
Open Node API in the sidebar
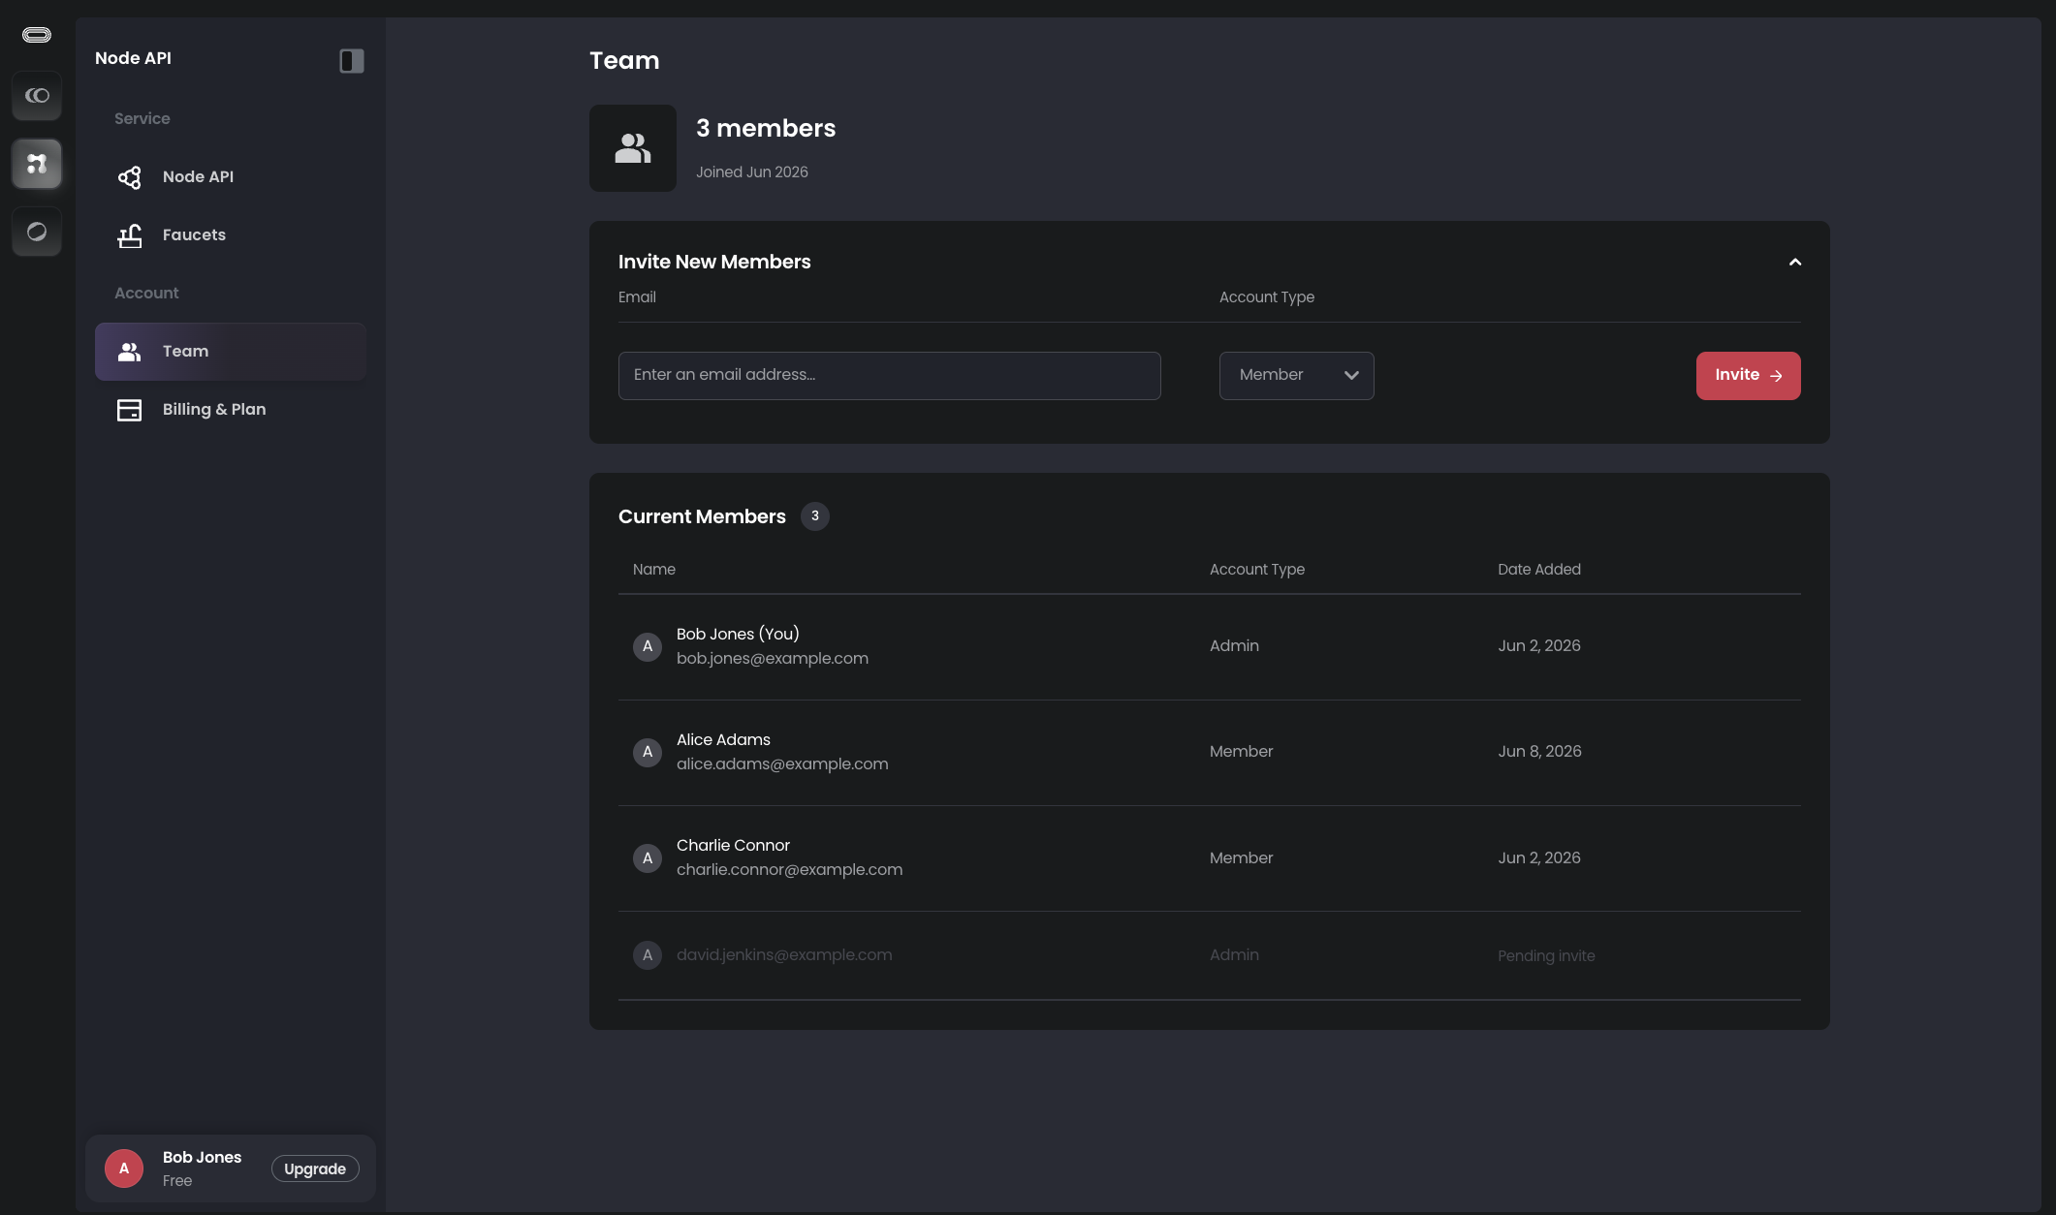coord(231,177)
